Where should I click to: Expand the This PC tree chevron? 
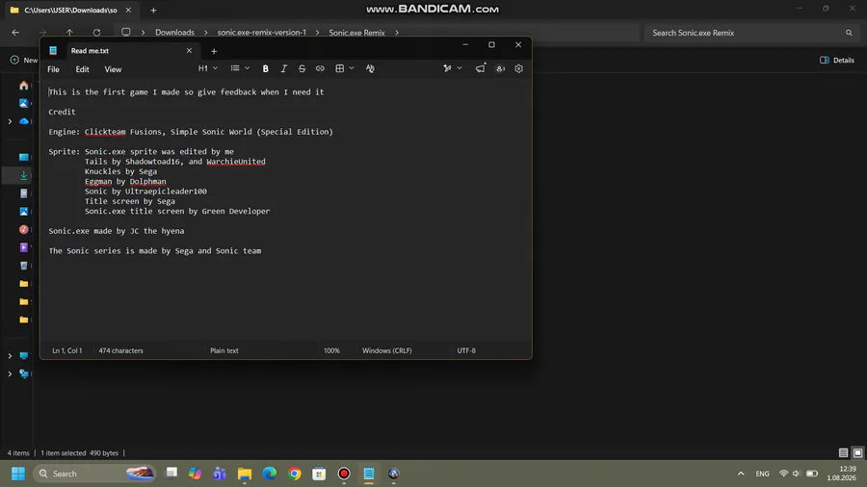pos(10,356)
